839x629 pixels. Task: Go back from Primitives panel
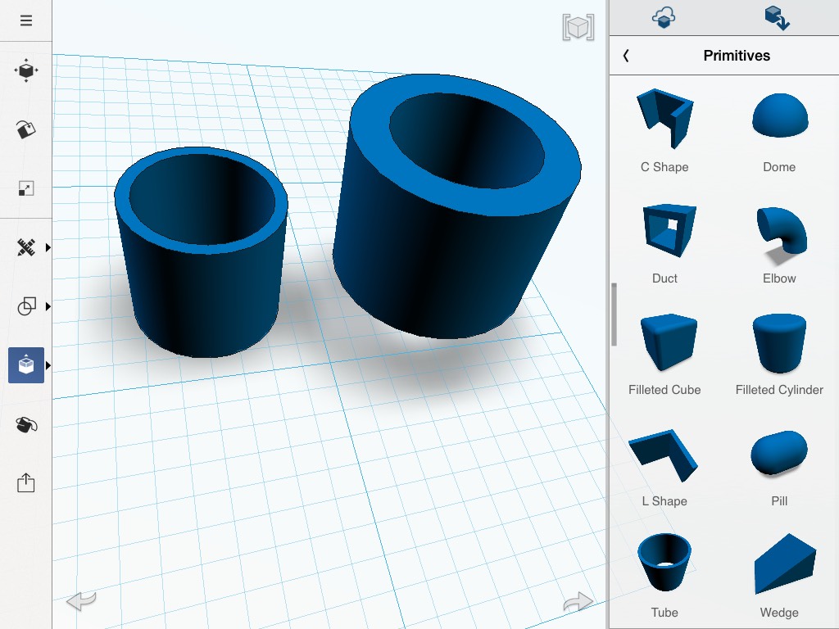[626, 55]
